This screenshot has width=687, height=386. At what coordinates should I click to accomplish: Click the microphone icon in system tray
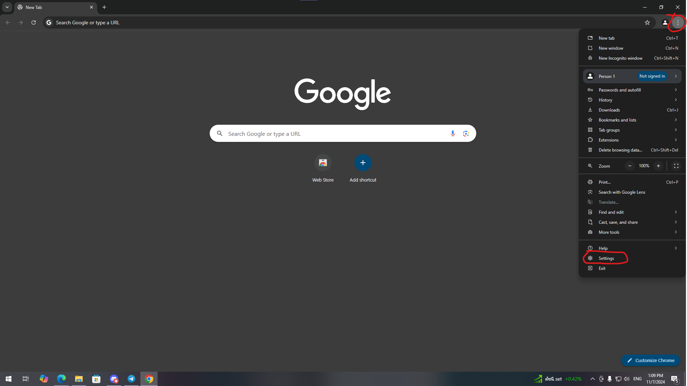coord(610,379)
